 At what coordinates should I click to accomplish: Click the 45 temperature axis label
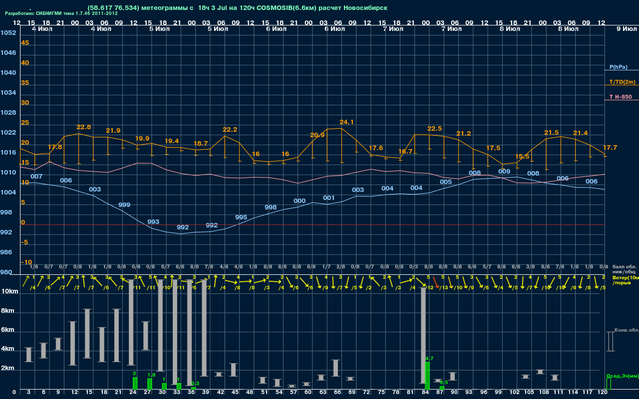click(x=25, y=43)
